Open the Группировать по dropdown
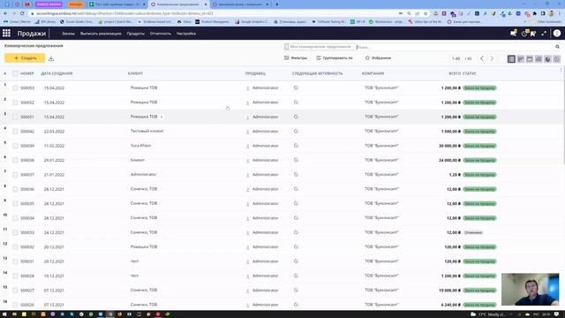 point(335,58)
